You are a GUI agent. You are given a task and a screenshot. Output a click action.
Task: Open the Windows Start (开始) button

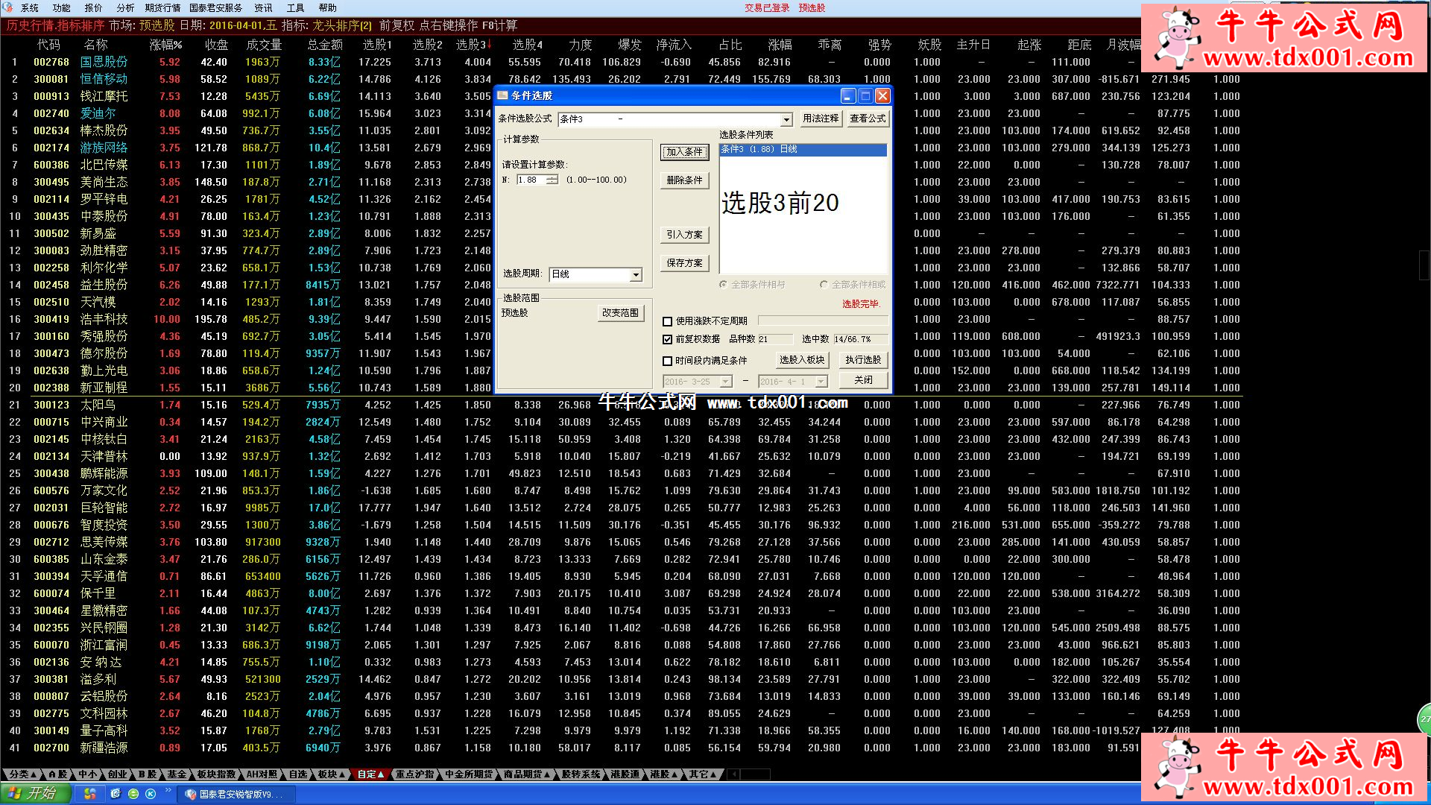(x=35, y=794)
